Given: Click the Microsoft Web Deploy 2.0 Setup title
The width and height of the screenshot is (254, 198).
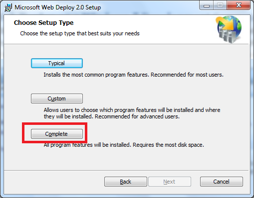Looking at the screenshot, I should click(58, 7).
